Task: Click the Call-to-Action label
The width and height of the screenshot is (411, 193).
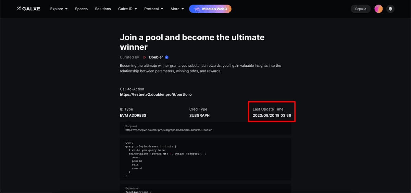Action: 132,89
